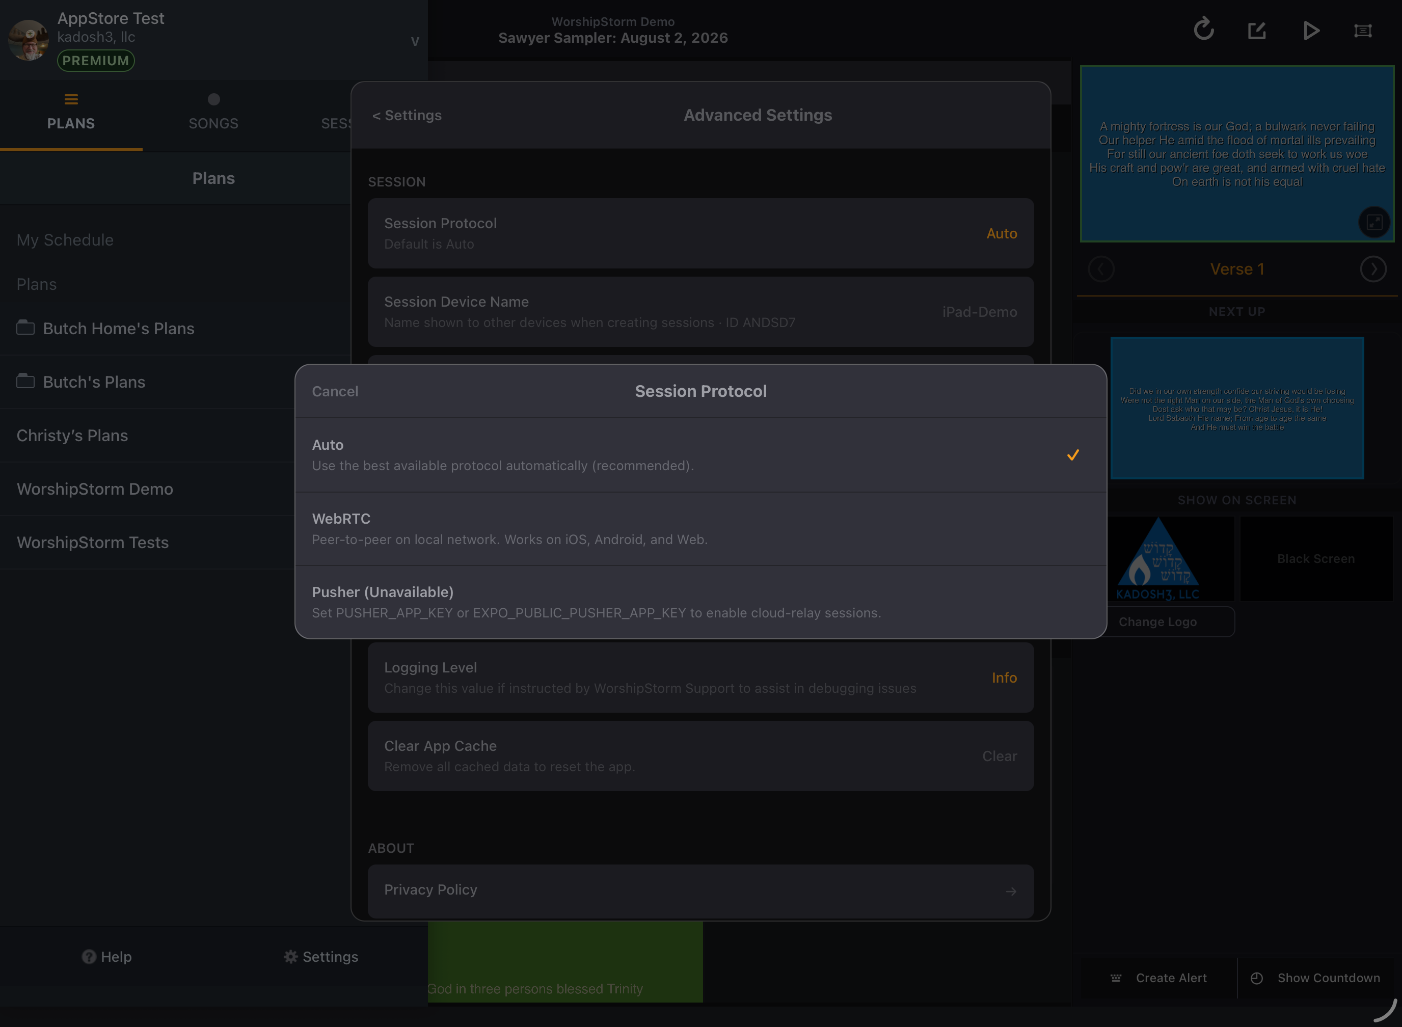Click the presentation screen icon in top bar

click(1363, 30)
